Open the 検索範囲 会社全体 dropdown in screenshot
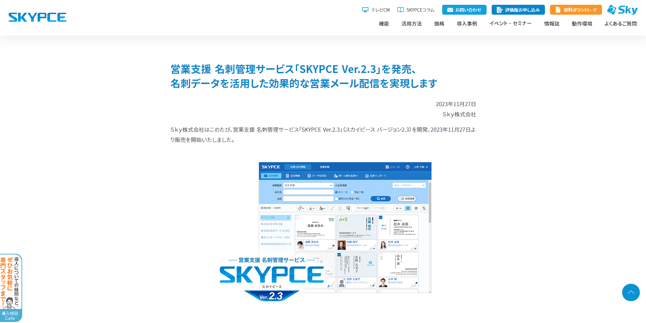Image resolution: width=646 pixels, height=323 pixels. point(308,185)
